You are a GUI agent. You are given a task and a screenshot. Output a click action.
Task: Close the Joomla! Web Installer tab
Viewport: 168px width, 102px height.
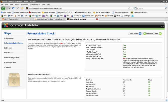(97, 19)
